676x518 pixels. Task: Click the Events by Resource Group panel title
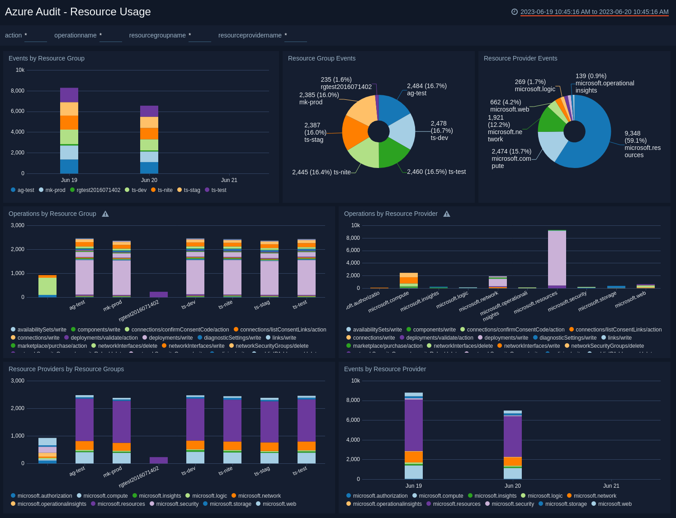pos(47,59)
